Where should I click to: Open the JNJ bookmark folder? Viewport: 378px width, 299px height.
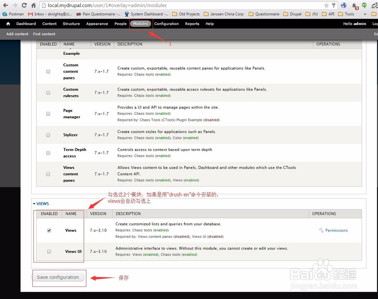(x=312, y=14)
